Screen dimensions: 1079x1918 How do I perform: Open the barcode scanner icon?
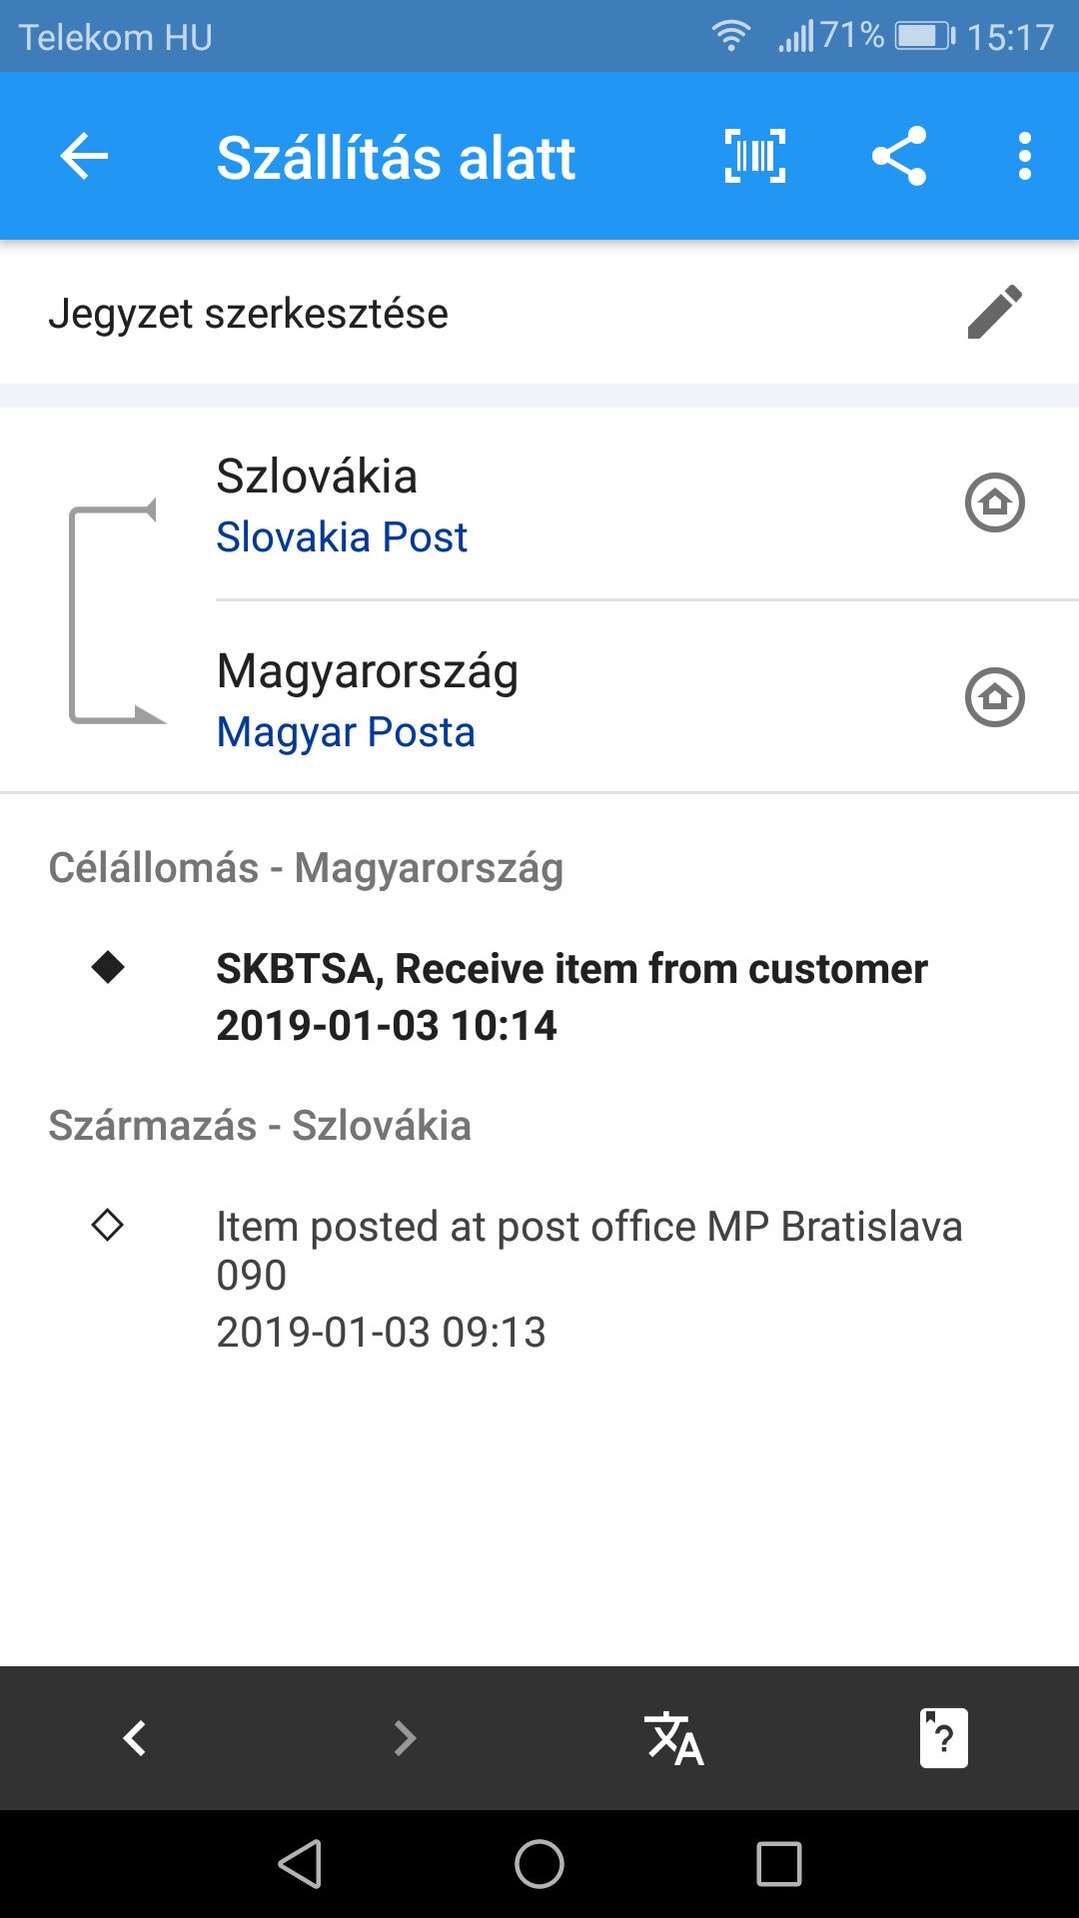tap(754, 157)
